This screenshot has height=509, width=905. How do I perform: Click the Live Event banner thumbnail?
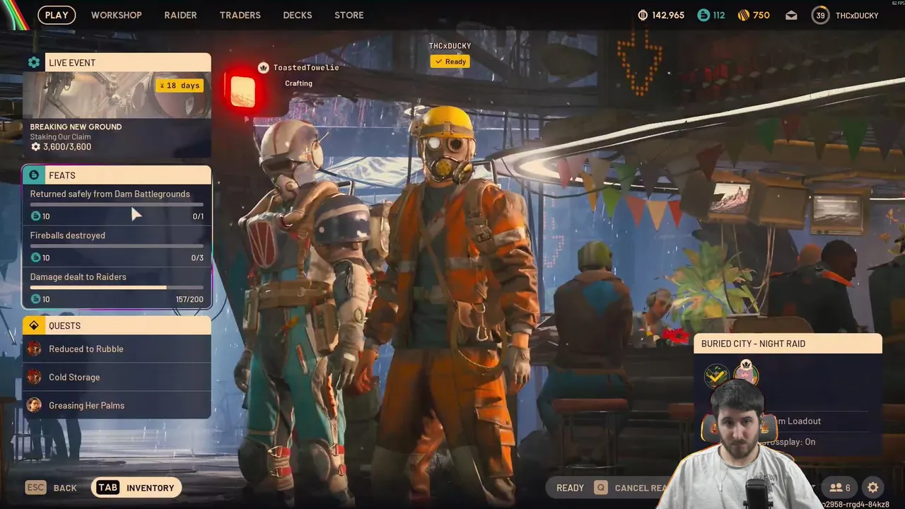coord(117,95)
